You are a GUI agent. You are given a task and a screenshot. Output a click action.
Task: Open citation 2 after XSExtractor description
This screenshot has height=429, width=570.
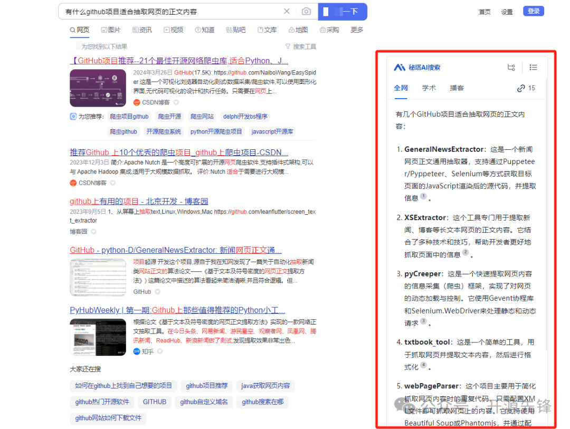465,252
